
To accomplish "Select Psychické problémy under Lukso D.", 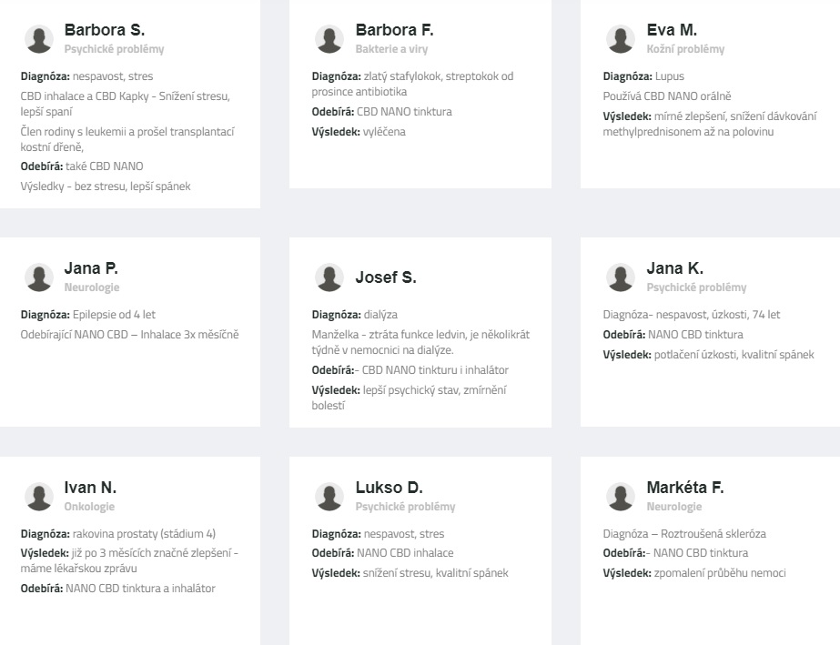I will (405, 507).
